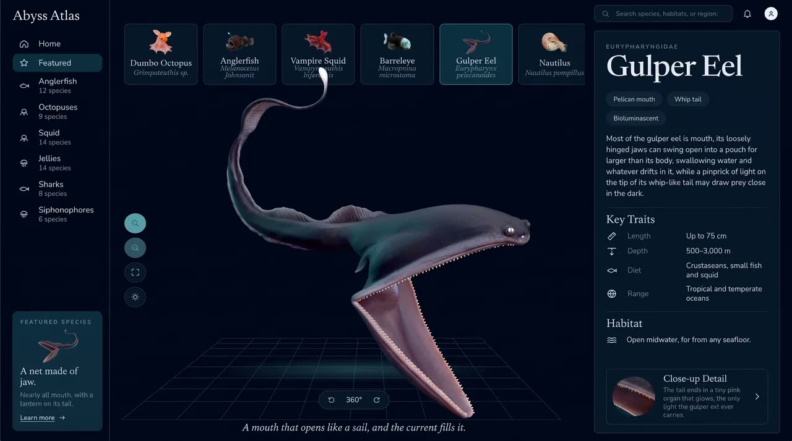
Task: Click the Diet fish icon
Action: 612,271
